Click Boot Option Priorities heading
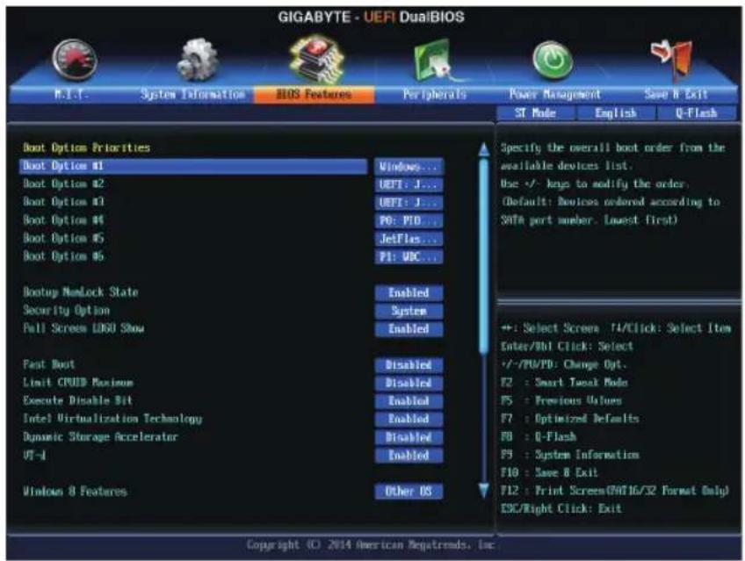 (x=86, y=147)
